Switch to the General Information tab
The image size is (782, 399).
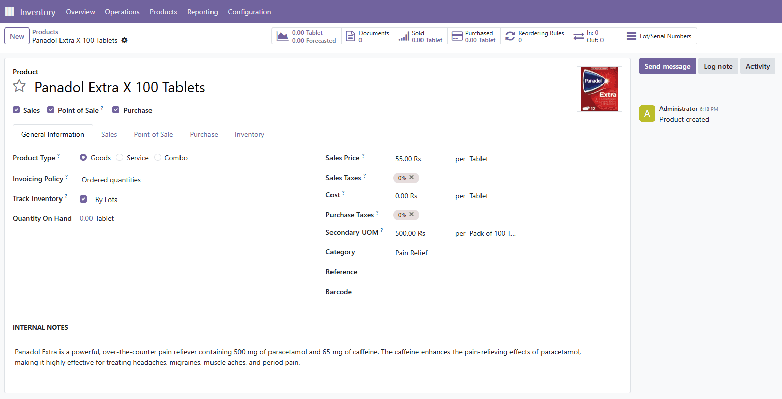[x=53, y=134]
